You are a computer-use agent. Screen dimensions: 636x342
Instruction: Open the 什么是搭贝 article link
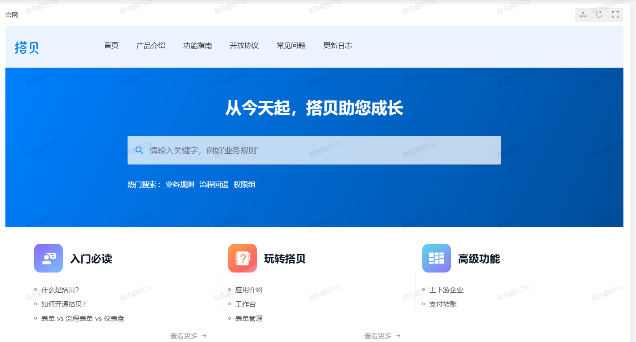click(x=60, y=290)
